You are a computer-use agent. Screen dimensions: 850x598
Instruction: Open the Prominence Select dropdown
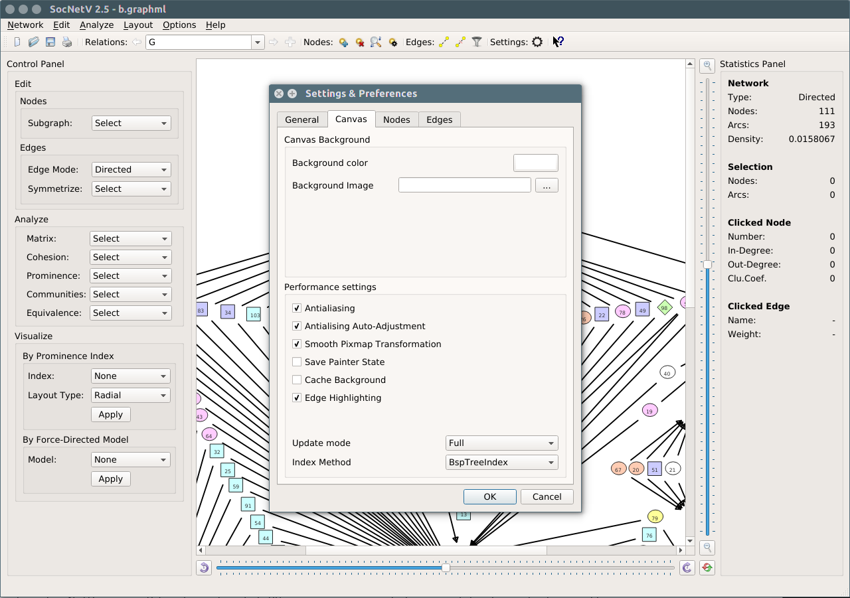[130, 275]
